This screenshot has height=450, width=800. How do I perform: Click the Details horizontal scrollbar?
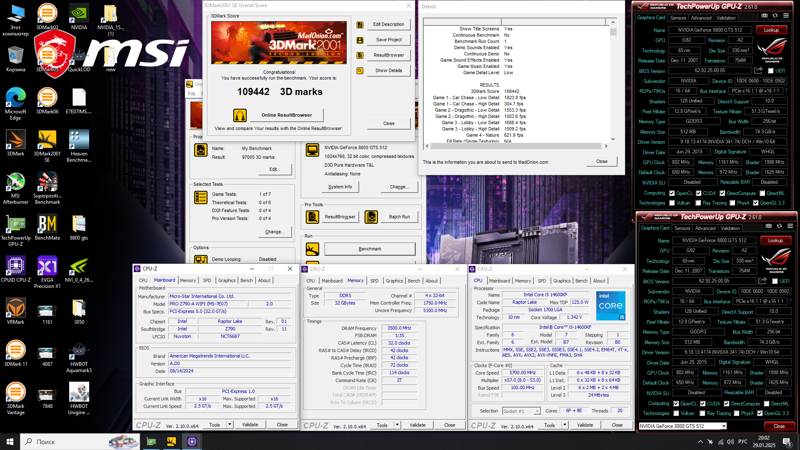517,146
